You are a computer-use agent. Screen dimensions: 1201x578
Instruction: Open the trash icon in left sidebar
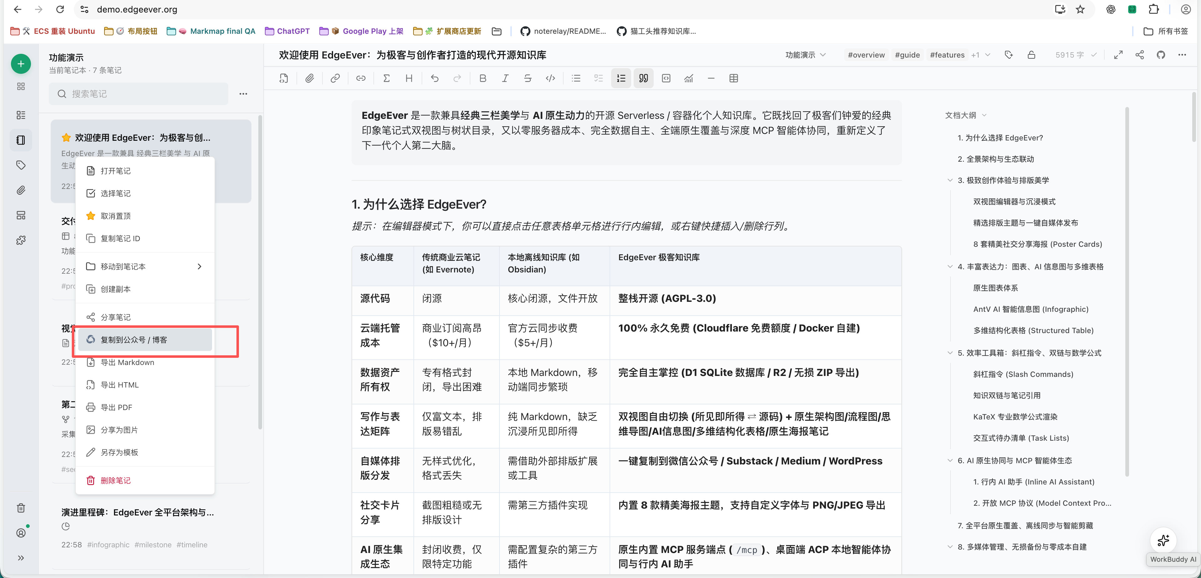(x=21, y=508)
